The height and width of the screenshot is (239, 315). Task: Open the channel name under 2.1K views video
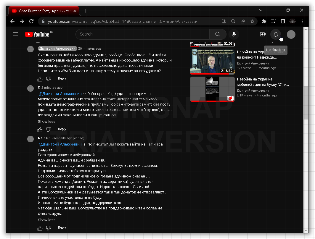[253, 91]
